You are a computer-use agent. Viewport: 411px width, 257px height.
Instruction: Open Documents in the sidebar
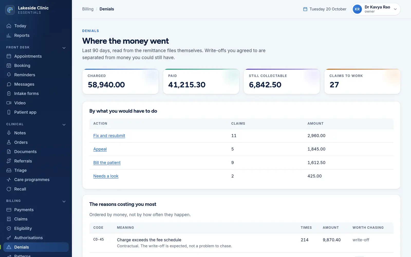coord(36,152)
